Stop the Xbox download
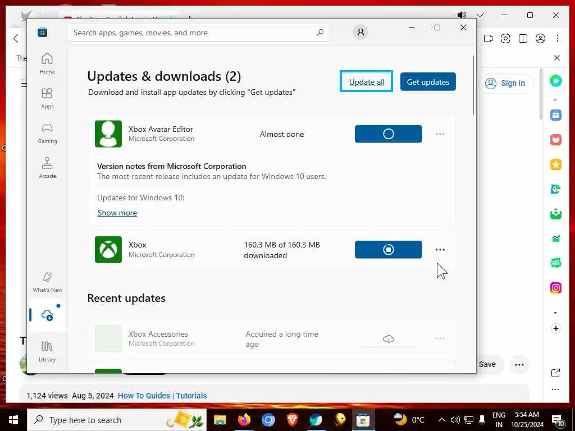 [389, 250]
